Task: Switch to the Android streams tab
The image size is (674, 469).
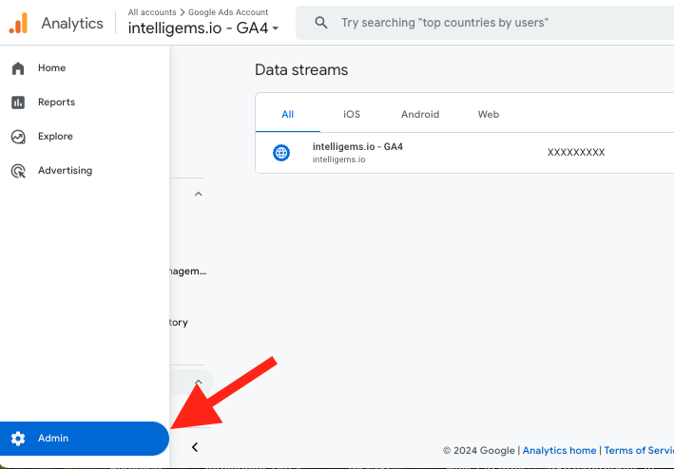Action: pos(420,114)
